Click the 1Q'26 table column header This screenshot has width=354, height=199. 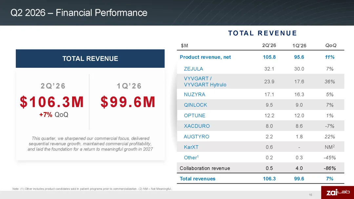299,45
